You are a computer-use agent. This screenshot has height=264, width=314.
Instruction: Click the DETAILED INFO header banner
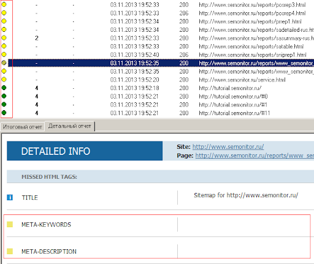click(85, 151)
